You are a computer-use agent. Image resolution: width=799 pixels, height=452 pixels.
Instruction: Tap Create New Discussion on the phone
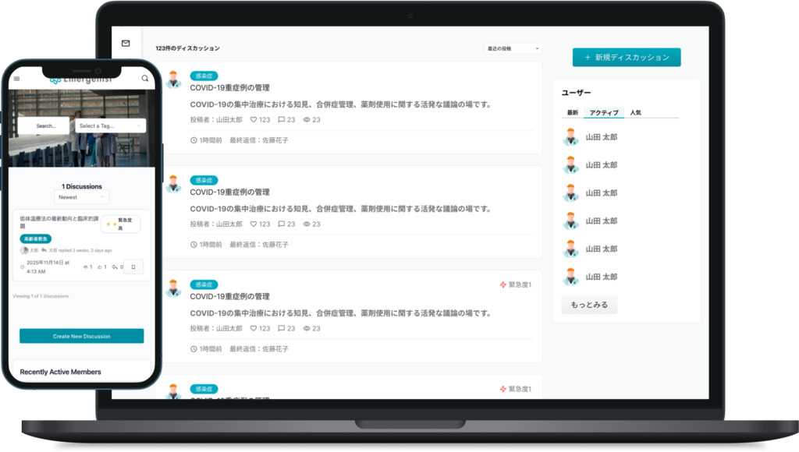click(82, 336)
